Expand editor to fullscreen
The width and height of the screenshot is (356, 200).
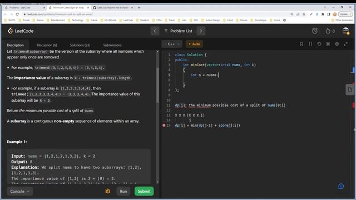[x=345, y=44]
